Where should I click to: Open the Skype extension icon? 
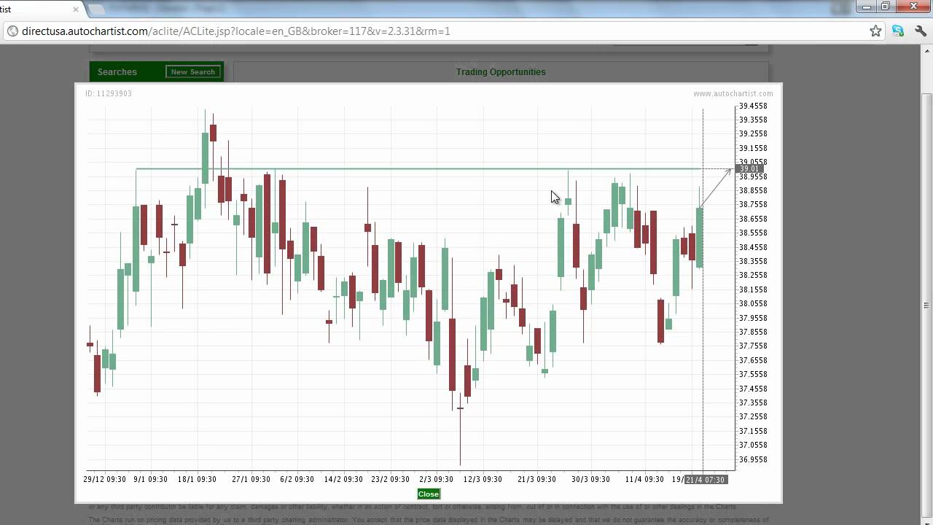click(x=898, y=31)
